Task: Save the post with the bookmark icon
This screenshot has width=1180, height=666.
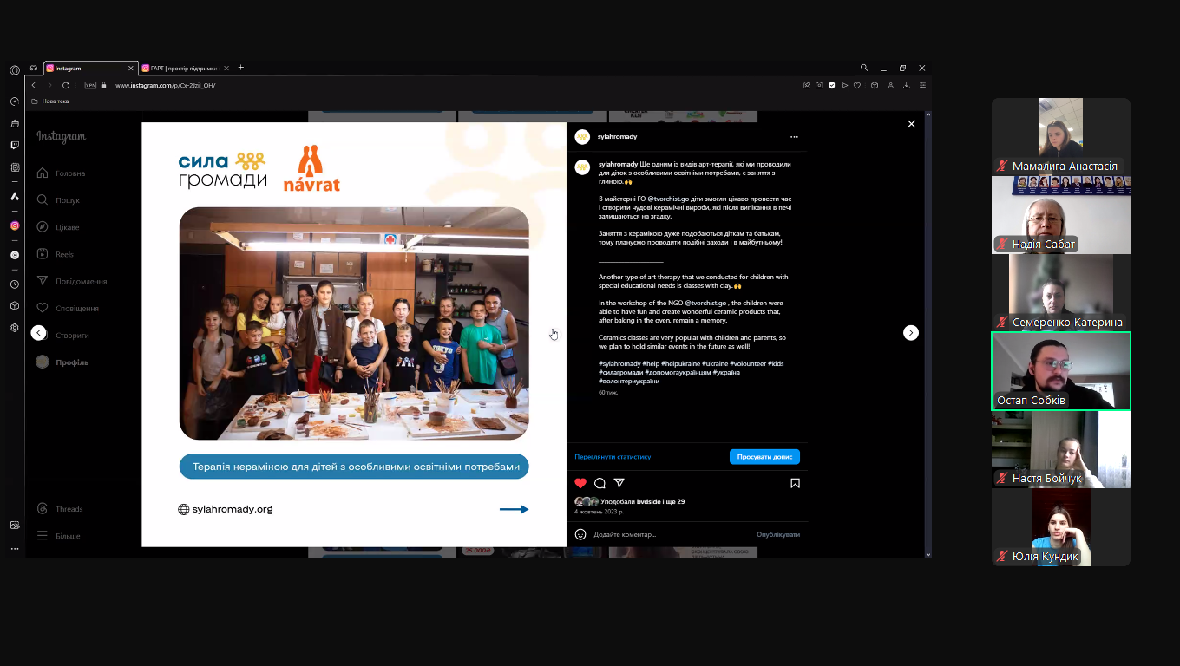Action: [795, 483]
